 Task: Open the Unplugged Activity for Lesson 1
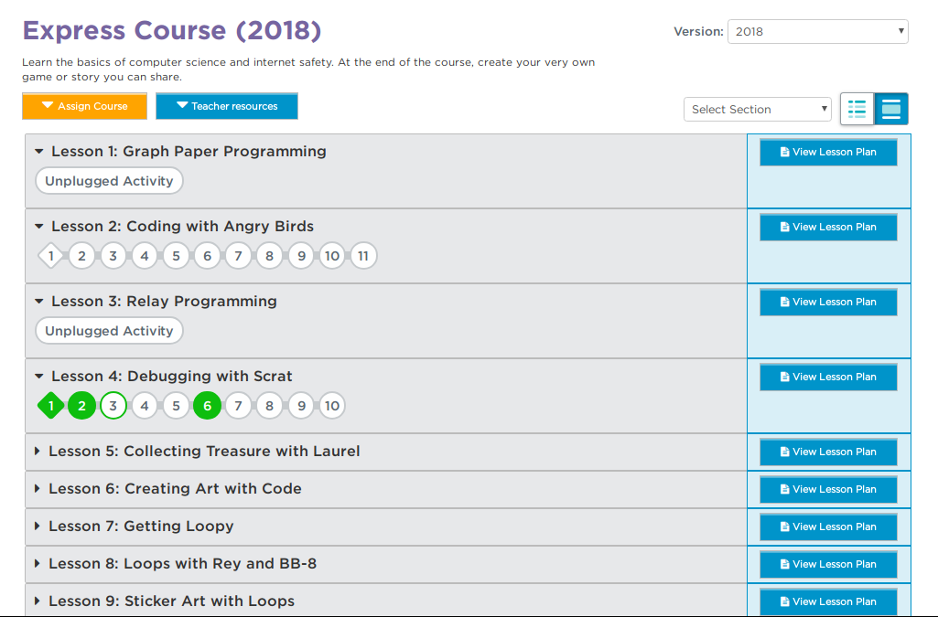(109, 180)
